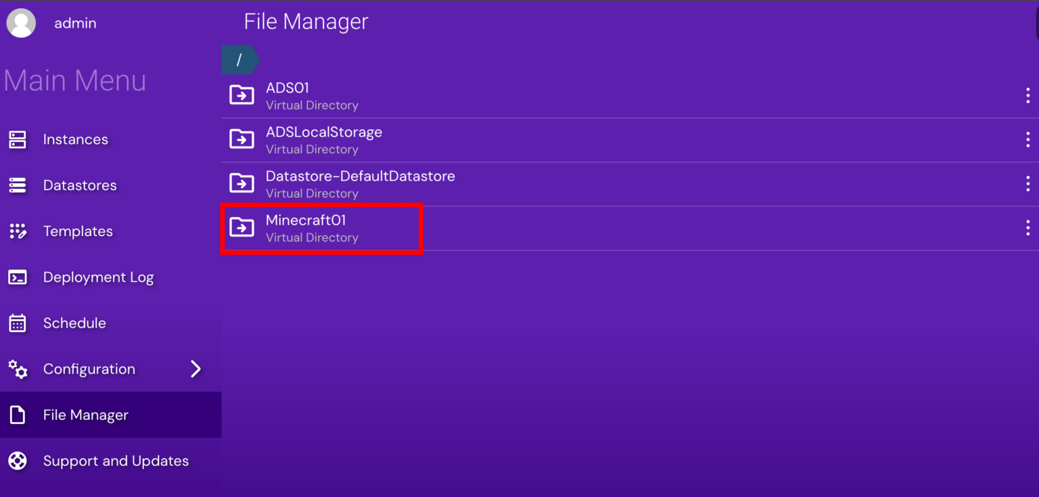Open the Deployment Log terminal icon
1039x497 pixels.
coord(17,277)
